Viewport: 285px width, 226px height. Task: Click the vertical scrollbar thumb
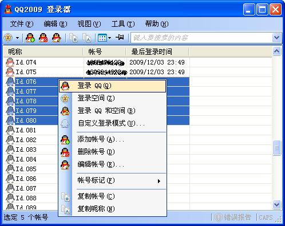276,148
